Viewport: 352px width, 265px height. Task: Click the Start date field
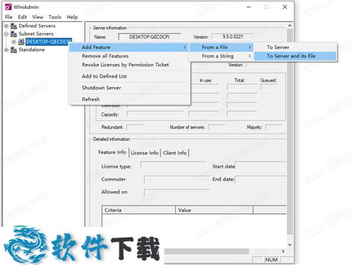tap(260, 165)
